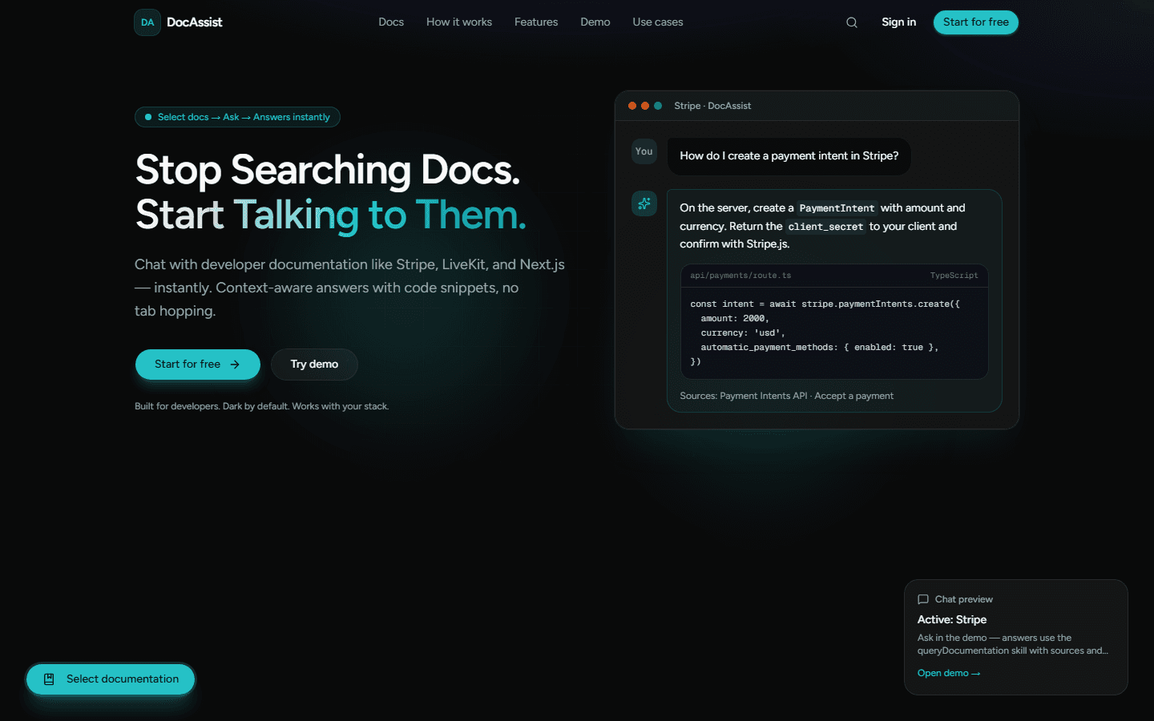
Task: Click the TypeScript language label
Action: tap(954, 276)
